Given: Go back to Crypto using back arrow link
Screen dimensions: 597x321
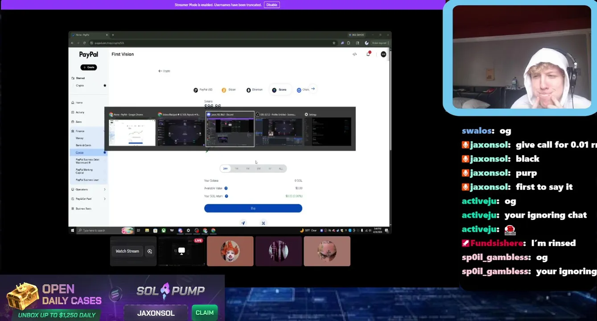Looking at the screenshot, I should [x=164, y=71].
